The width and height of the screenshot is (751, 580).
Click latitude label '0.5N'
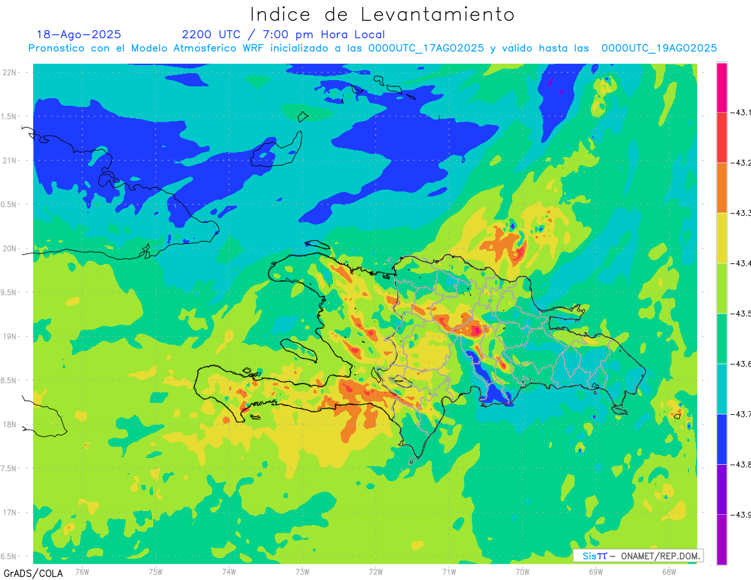click(x=9, y=205)
